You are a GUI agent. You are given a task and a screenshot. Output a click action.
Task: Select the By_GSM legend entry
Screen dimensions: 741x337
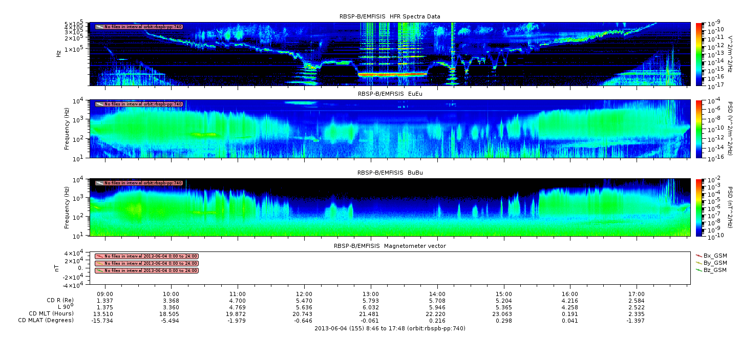pos(715,263)
